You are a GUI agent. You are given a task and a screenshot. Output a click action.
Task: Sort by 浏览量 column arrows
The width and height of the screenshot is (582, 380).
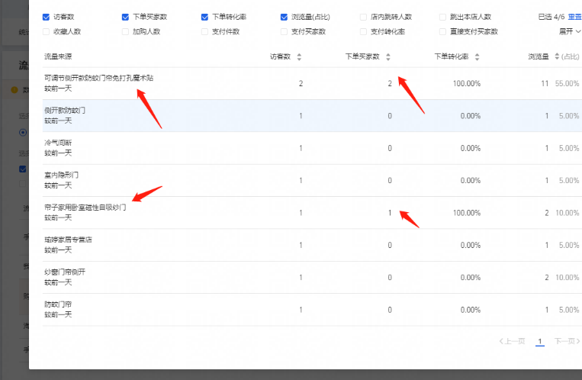click(x=557, y=56)
